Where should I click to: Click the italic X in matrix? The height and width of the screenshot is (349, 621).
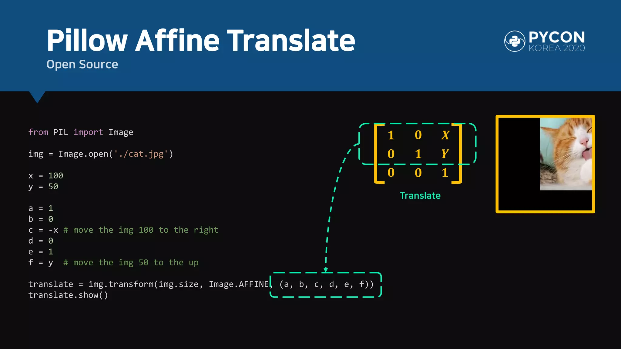445,135
